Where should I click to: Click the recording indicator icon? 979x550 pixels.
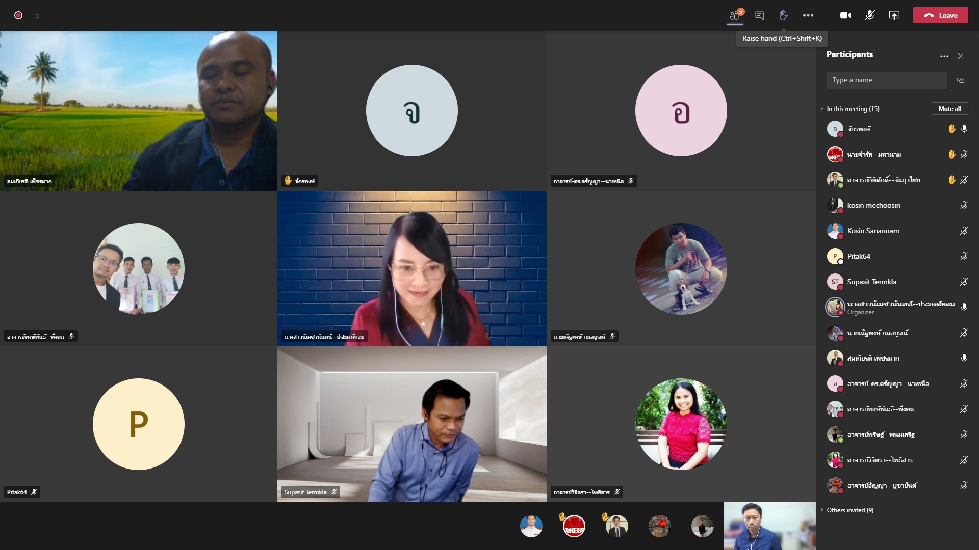pyautogui.click(x=18, y=15)
